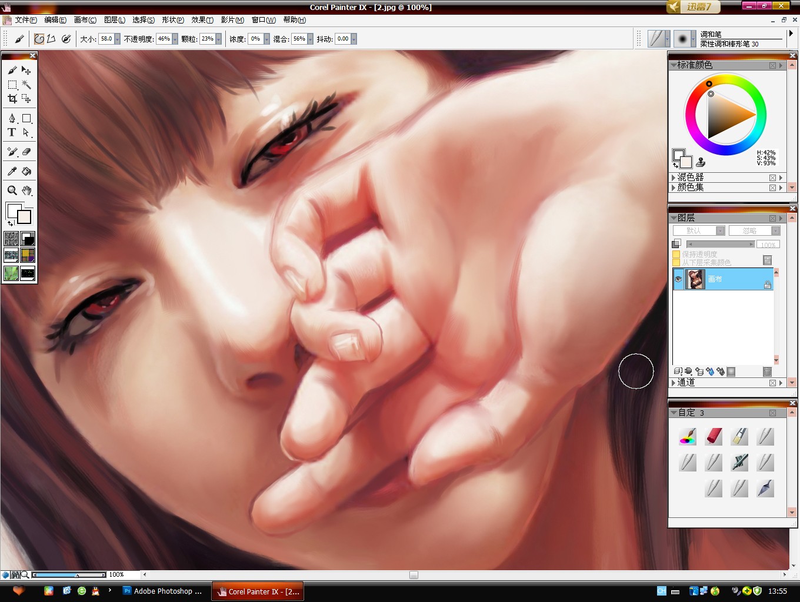800x602 pixels.
Task: Open the weave selector in the toolbox
Action: point(28,255)
